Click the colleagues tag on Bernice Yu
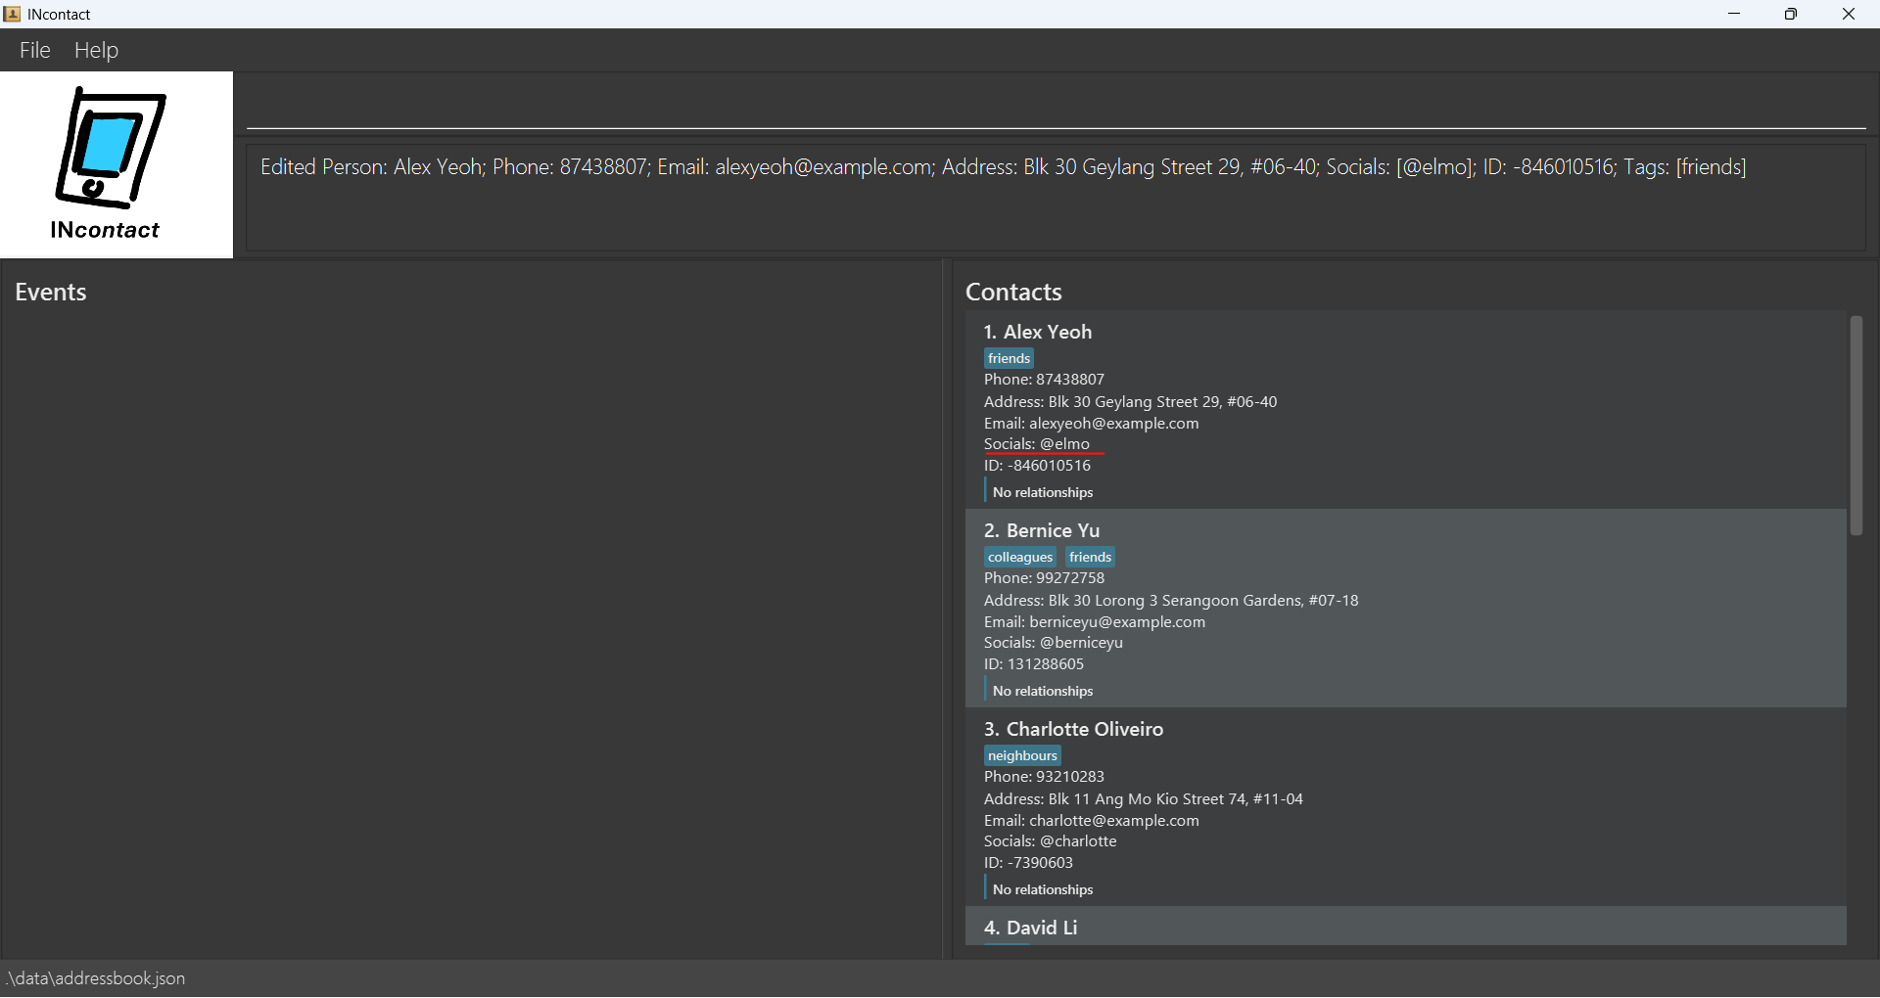Viewport: 1880px width, 998px height. [x=1019, y=557]
